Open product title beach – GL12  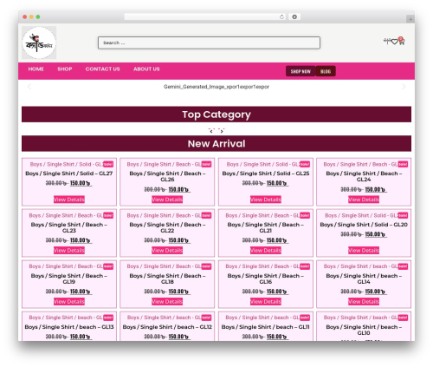[167, 327]
